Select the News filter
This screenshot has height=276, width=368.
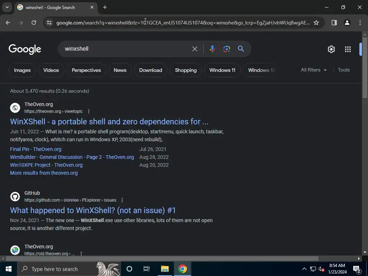(x=120, y=70)
